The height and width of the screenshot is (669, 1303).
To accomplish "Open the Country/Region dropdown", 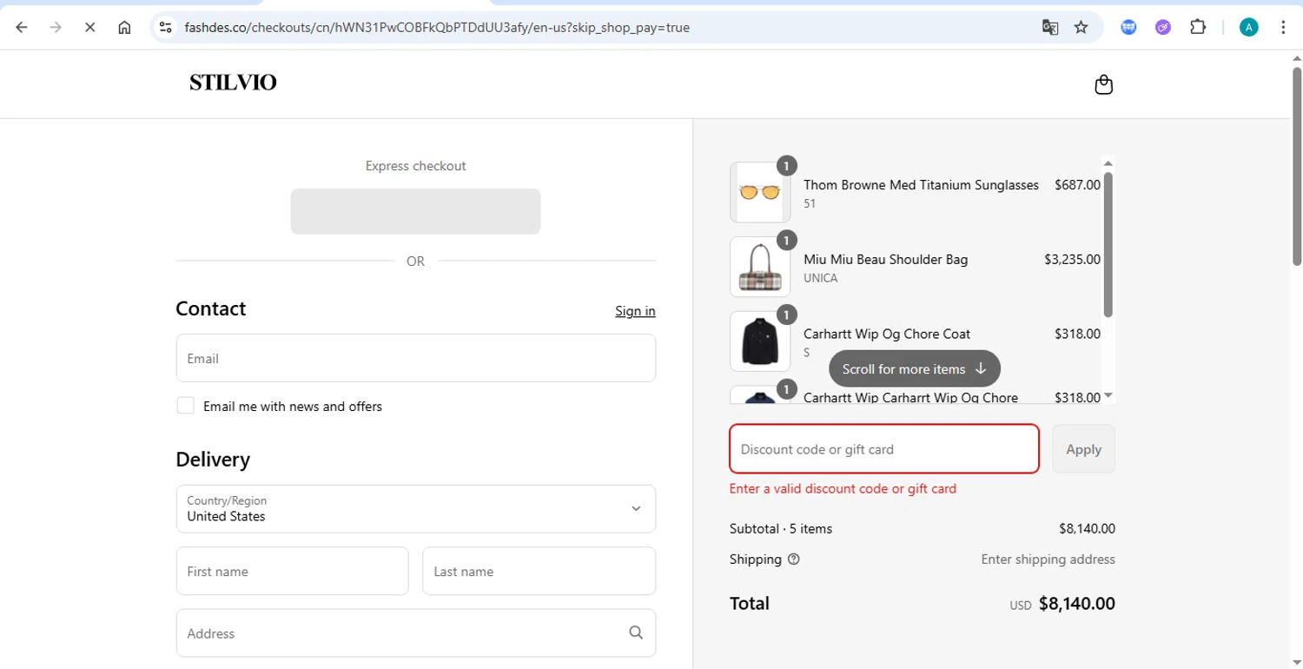I will click(x=415, y=508).
